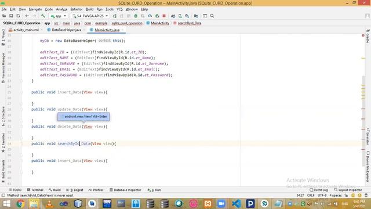This screenshot has height=209, width=371.
Task: Click the Open folder toolbar icon
Action: [x=4, y=16]
